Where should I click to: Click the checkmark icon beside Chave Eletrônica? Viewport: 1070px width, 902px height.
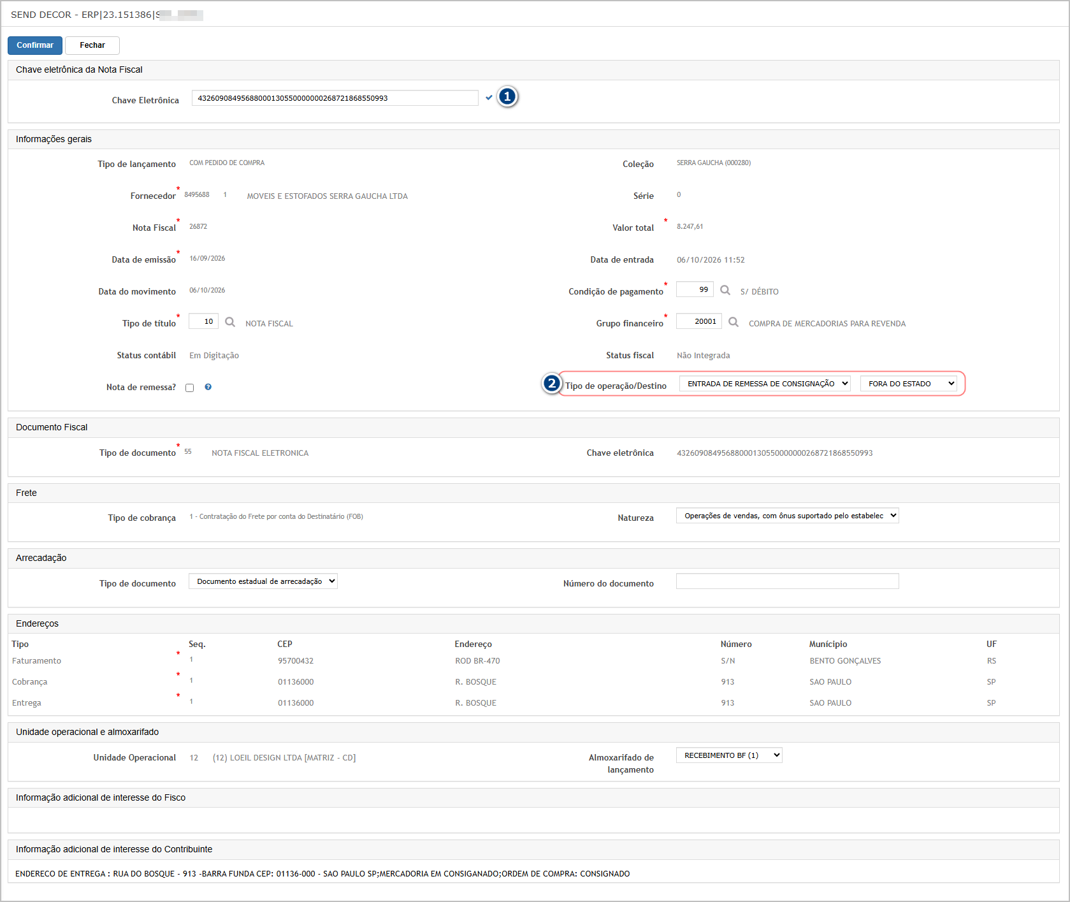coord(489,98)
